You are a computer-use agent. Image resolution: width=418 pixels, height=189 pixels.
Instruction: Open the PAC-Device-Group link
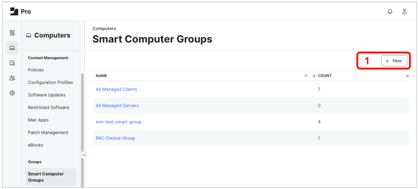[x=115, y=138]
